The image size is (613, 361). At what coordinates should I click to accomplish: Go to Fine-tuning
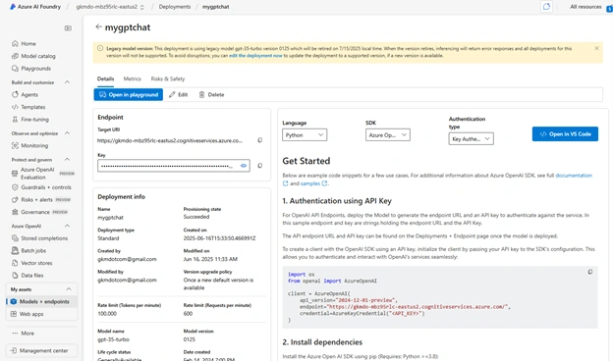click(30, 120)
